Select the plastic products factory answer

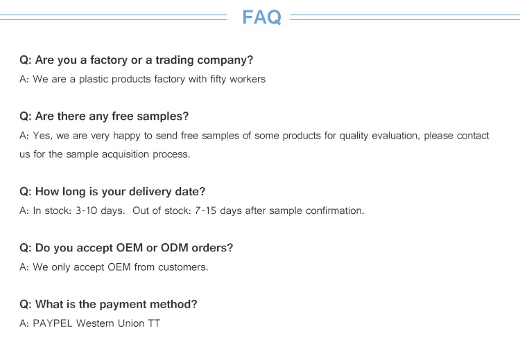point(142,79)
